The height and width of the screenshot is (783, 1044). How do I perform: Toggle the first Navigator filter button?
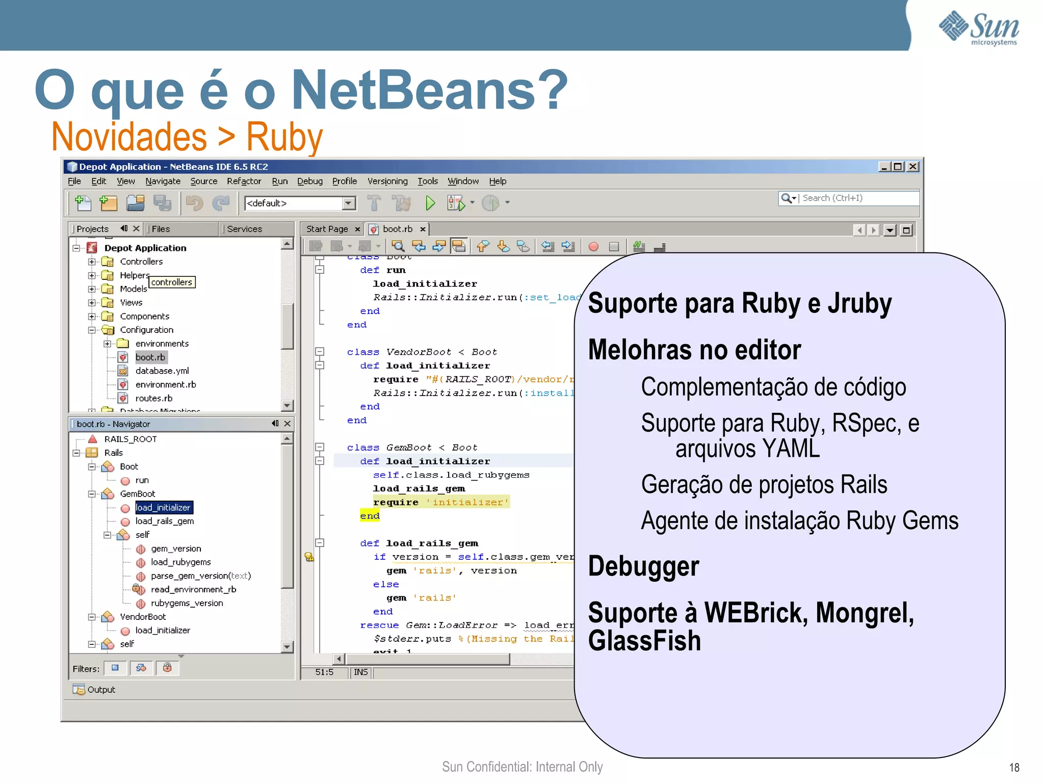115,668
